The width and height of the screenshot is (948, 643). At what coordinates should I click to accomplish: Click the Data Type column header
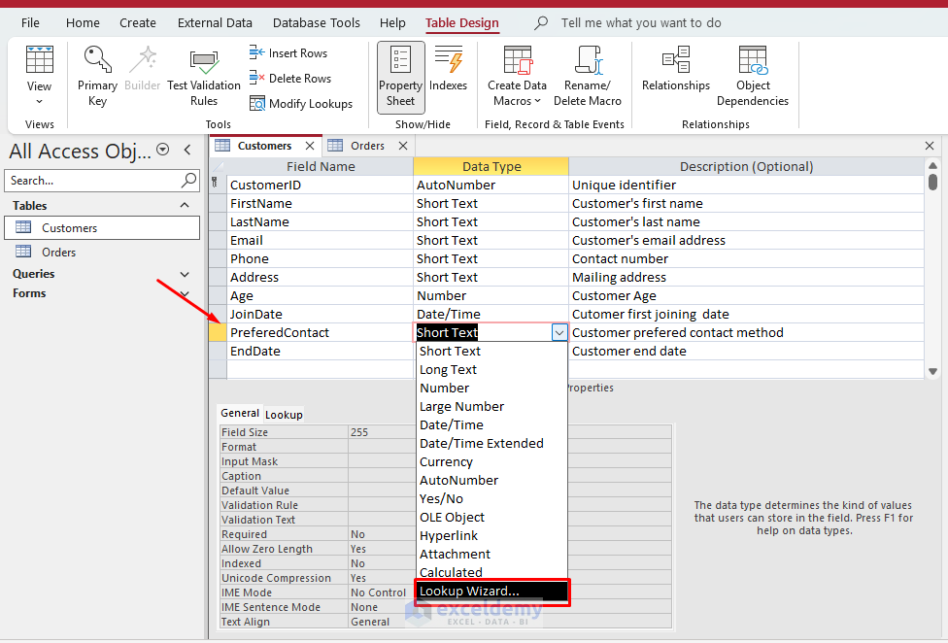point(491,166)
